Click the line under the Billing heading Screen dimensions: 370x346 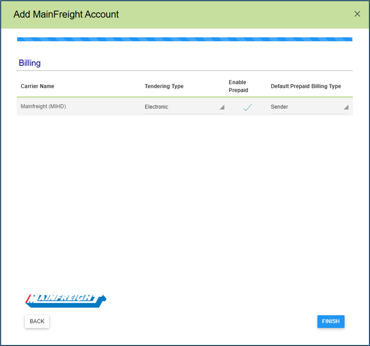point(185,71)
